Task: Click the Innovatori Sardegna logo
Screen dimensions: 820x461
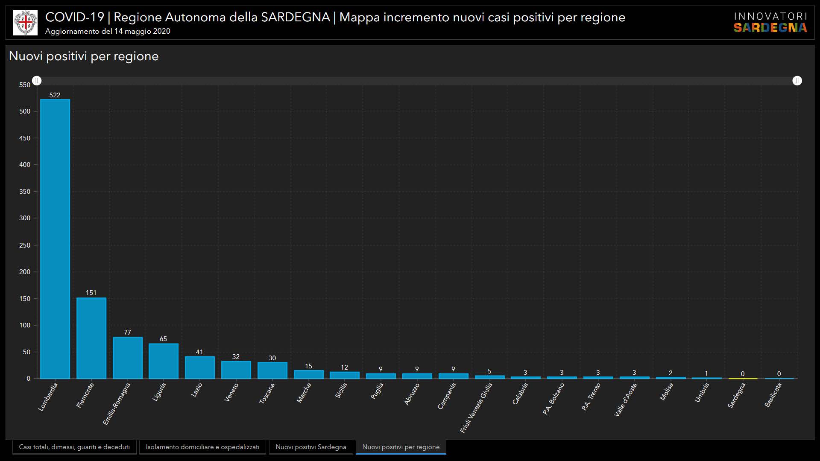Action: [x=770, y=23]
